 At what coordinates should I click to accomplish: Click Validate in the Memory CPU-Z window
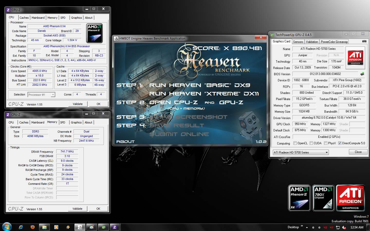77,209
